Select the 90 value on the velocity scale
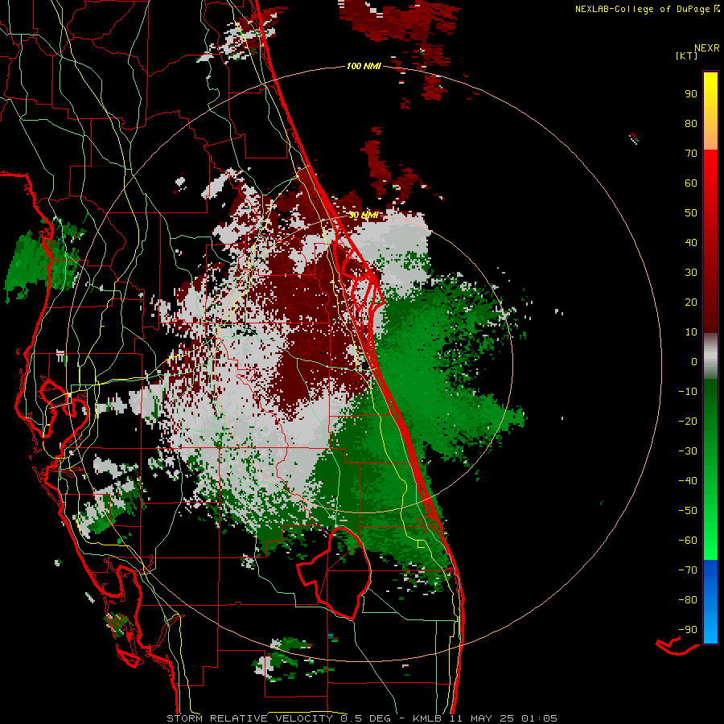 click(691, 94)
